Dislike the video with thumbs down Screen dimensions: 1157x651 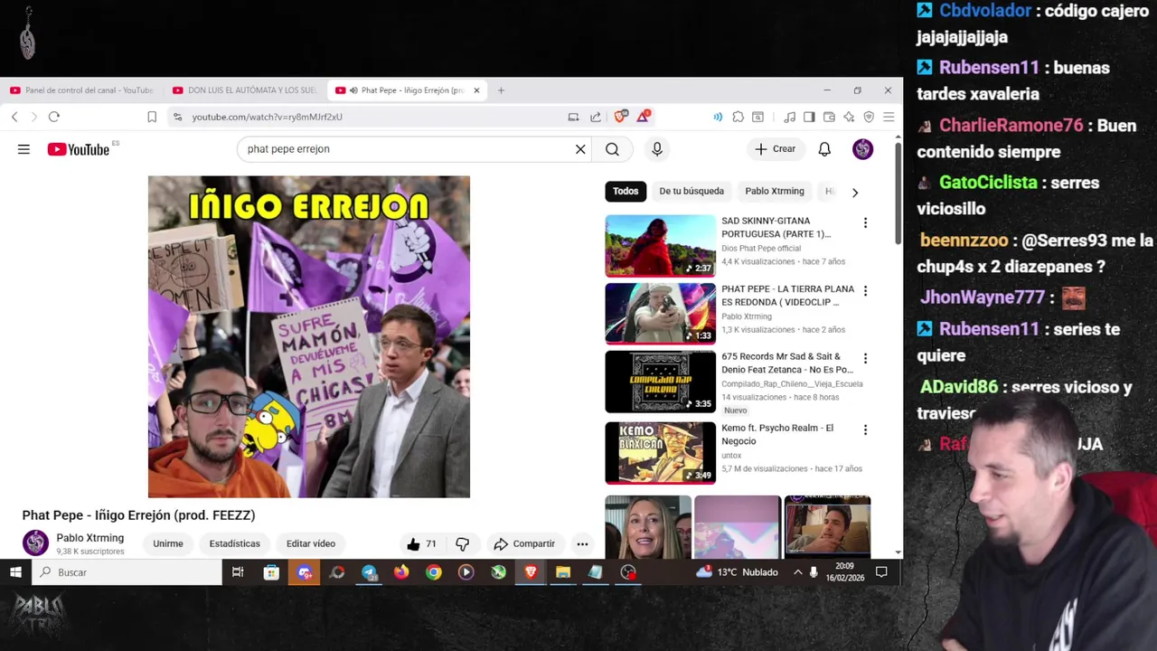pyautogui.click(x=462, y=543)
